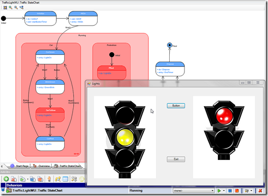Click the green plus add behavior icon

pos(6,179)
